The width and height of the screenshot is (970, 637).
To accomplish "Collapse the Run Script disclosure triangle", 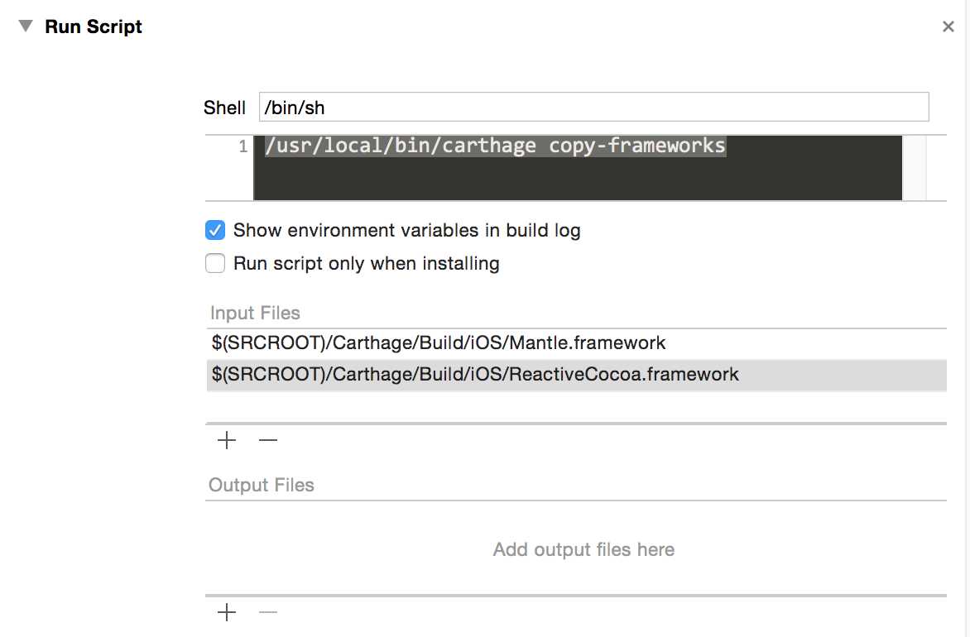I will coord(26,26).
